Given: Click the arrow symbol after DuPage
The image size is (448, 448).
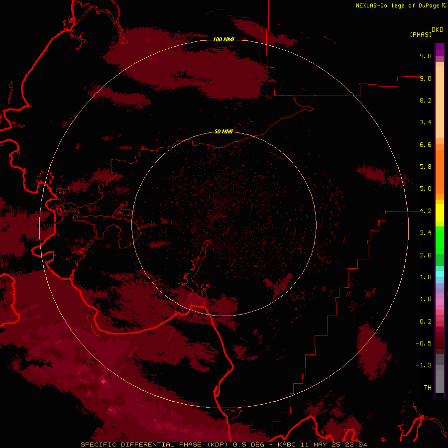Looking at the screenshot, I should tap(444, 5).
